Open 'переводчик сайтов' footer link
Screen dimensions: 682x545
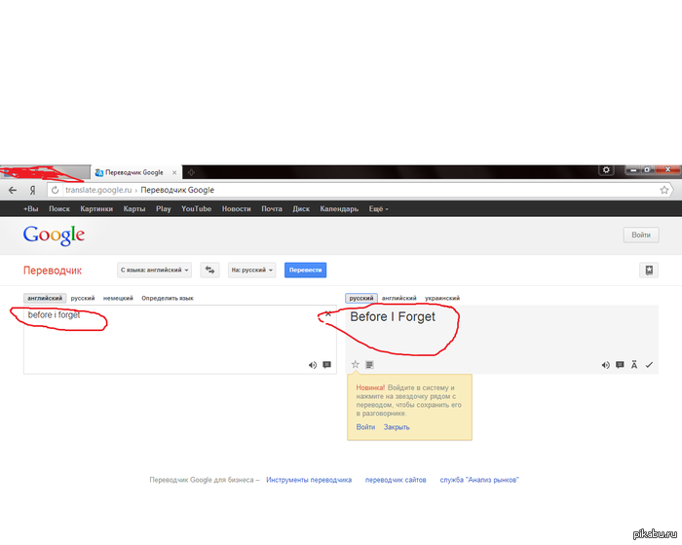(396, 480)
